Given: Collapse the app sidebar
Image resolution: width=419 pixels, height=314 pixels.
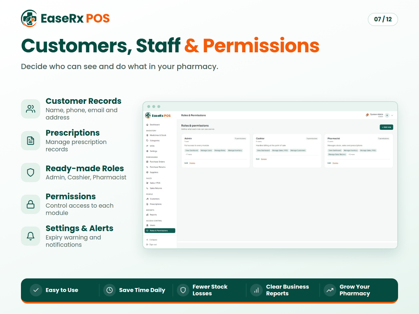Looking at the screenshot, I should point(152,240).
